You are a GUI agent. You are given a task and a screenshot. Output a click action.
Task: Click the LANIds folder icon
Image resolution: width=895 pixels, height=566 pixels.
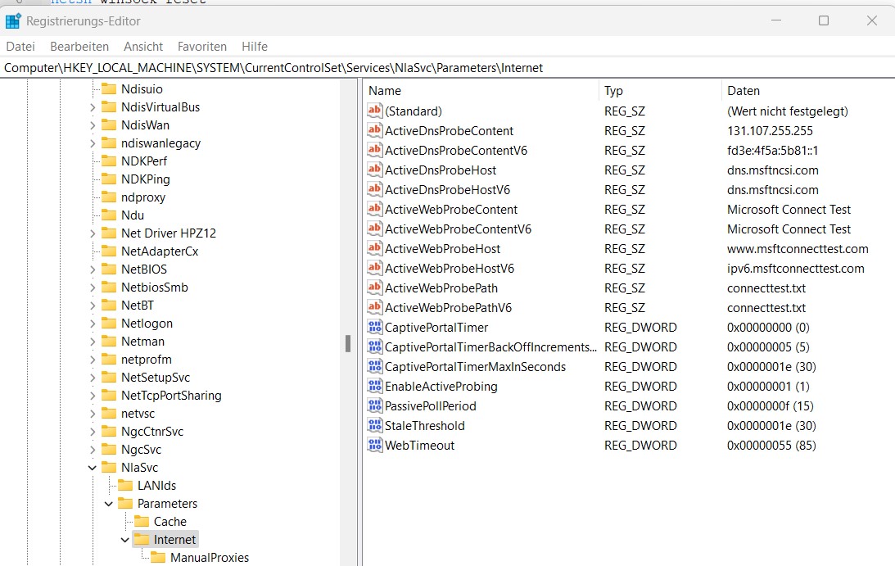coord(125,486)
